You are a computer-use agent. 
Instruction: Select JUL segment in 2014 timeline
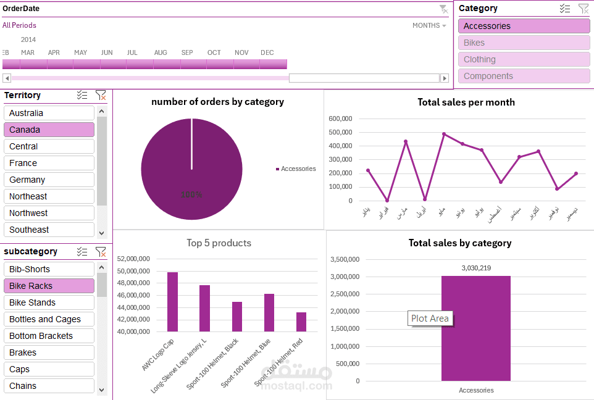tap(140, 64)
